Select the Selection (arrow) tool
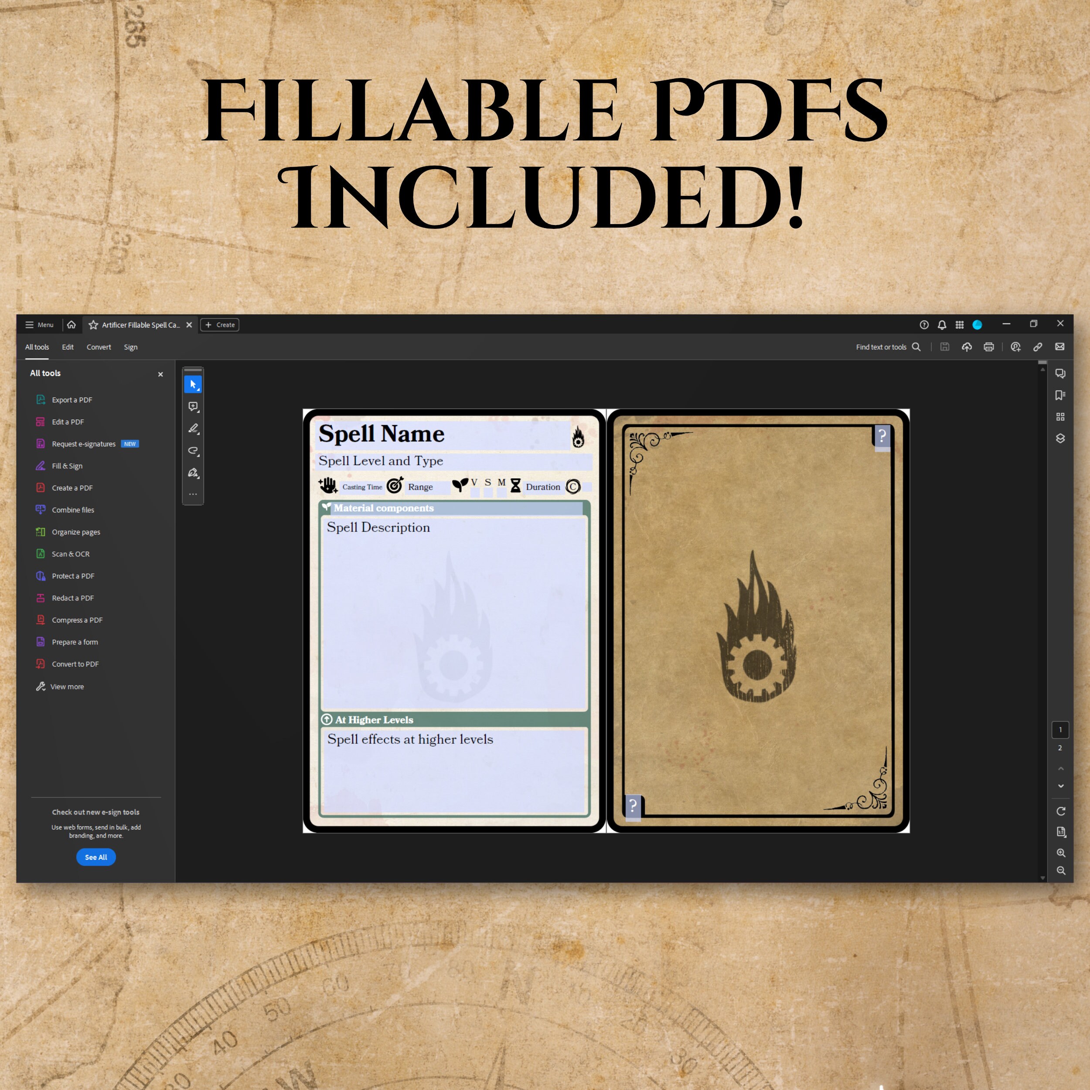1090x1090 pixels. tap(192, 384)
